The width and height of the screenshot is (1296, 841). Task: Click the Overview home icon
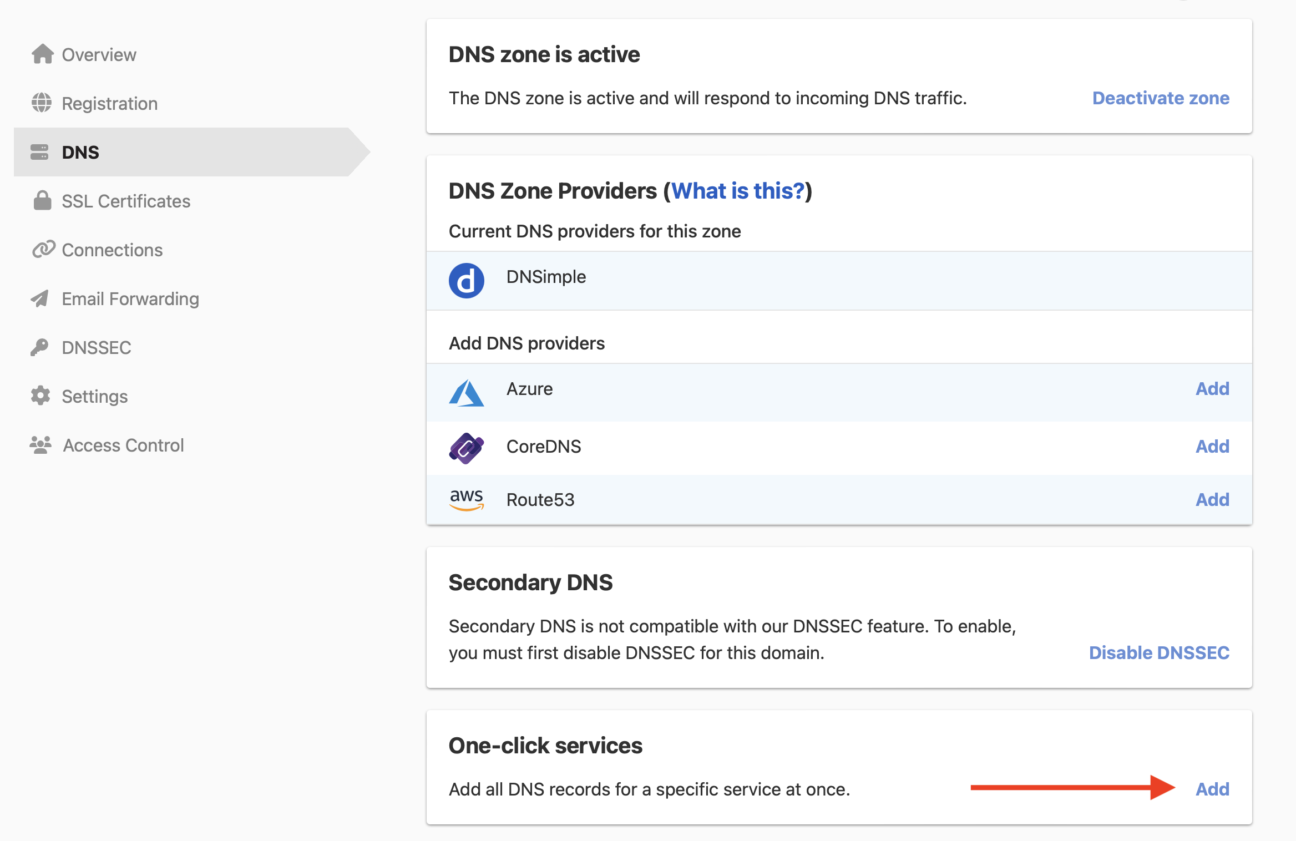[x=41, y=54]
